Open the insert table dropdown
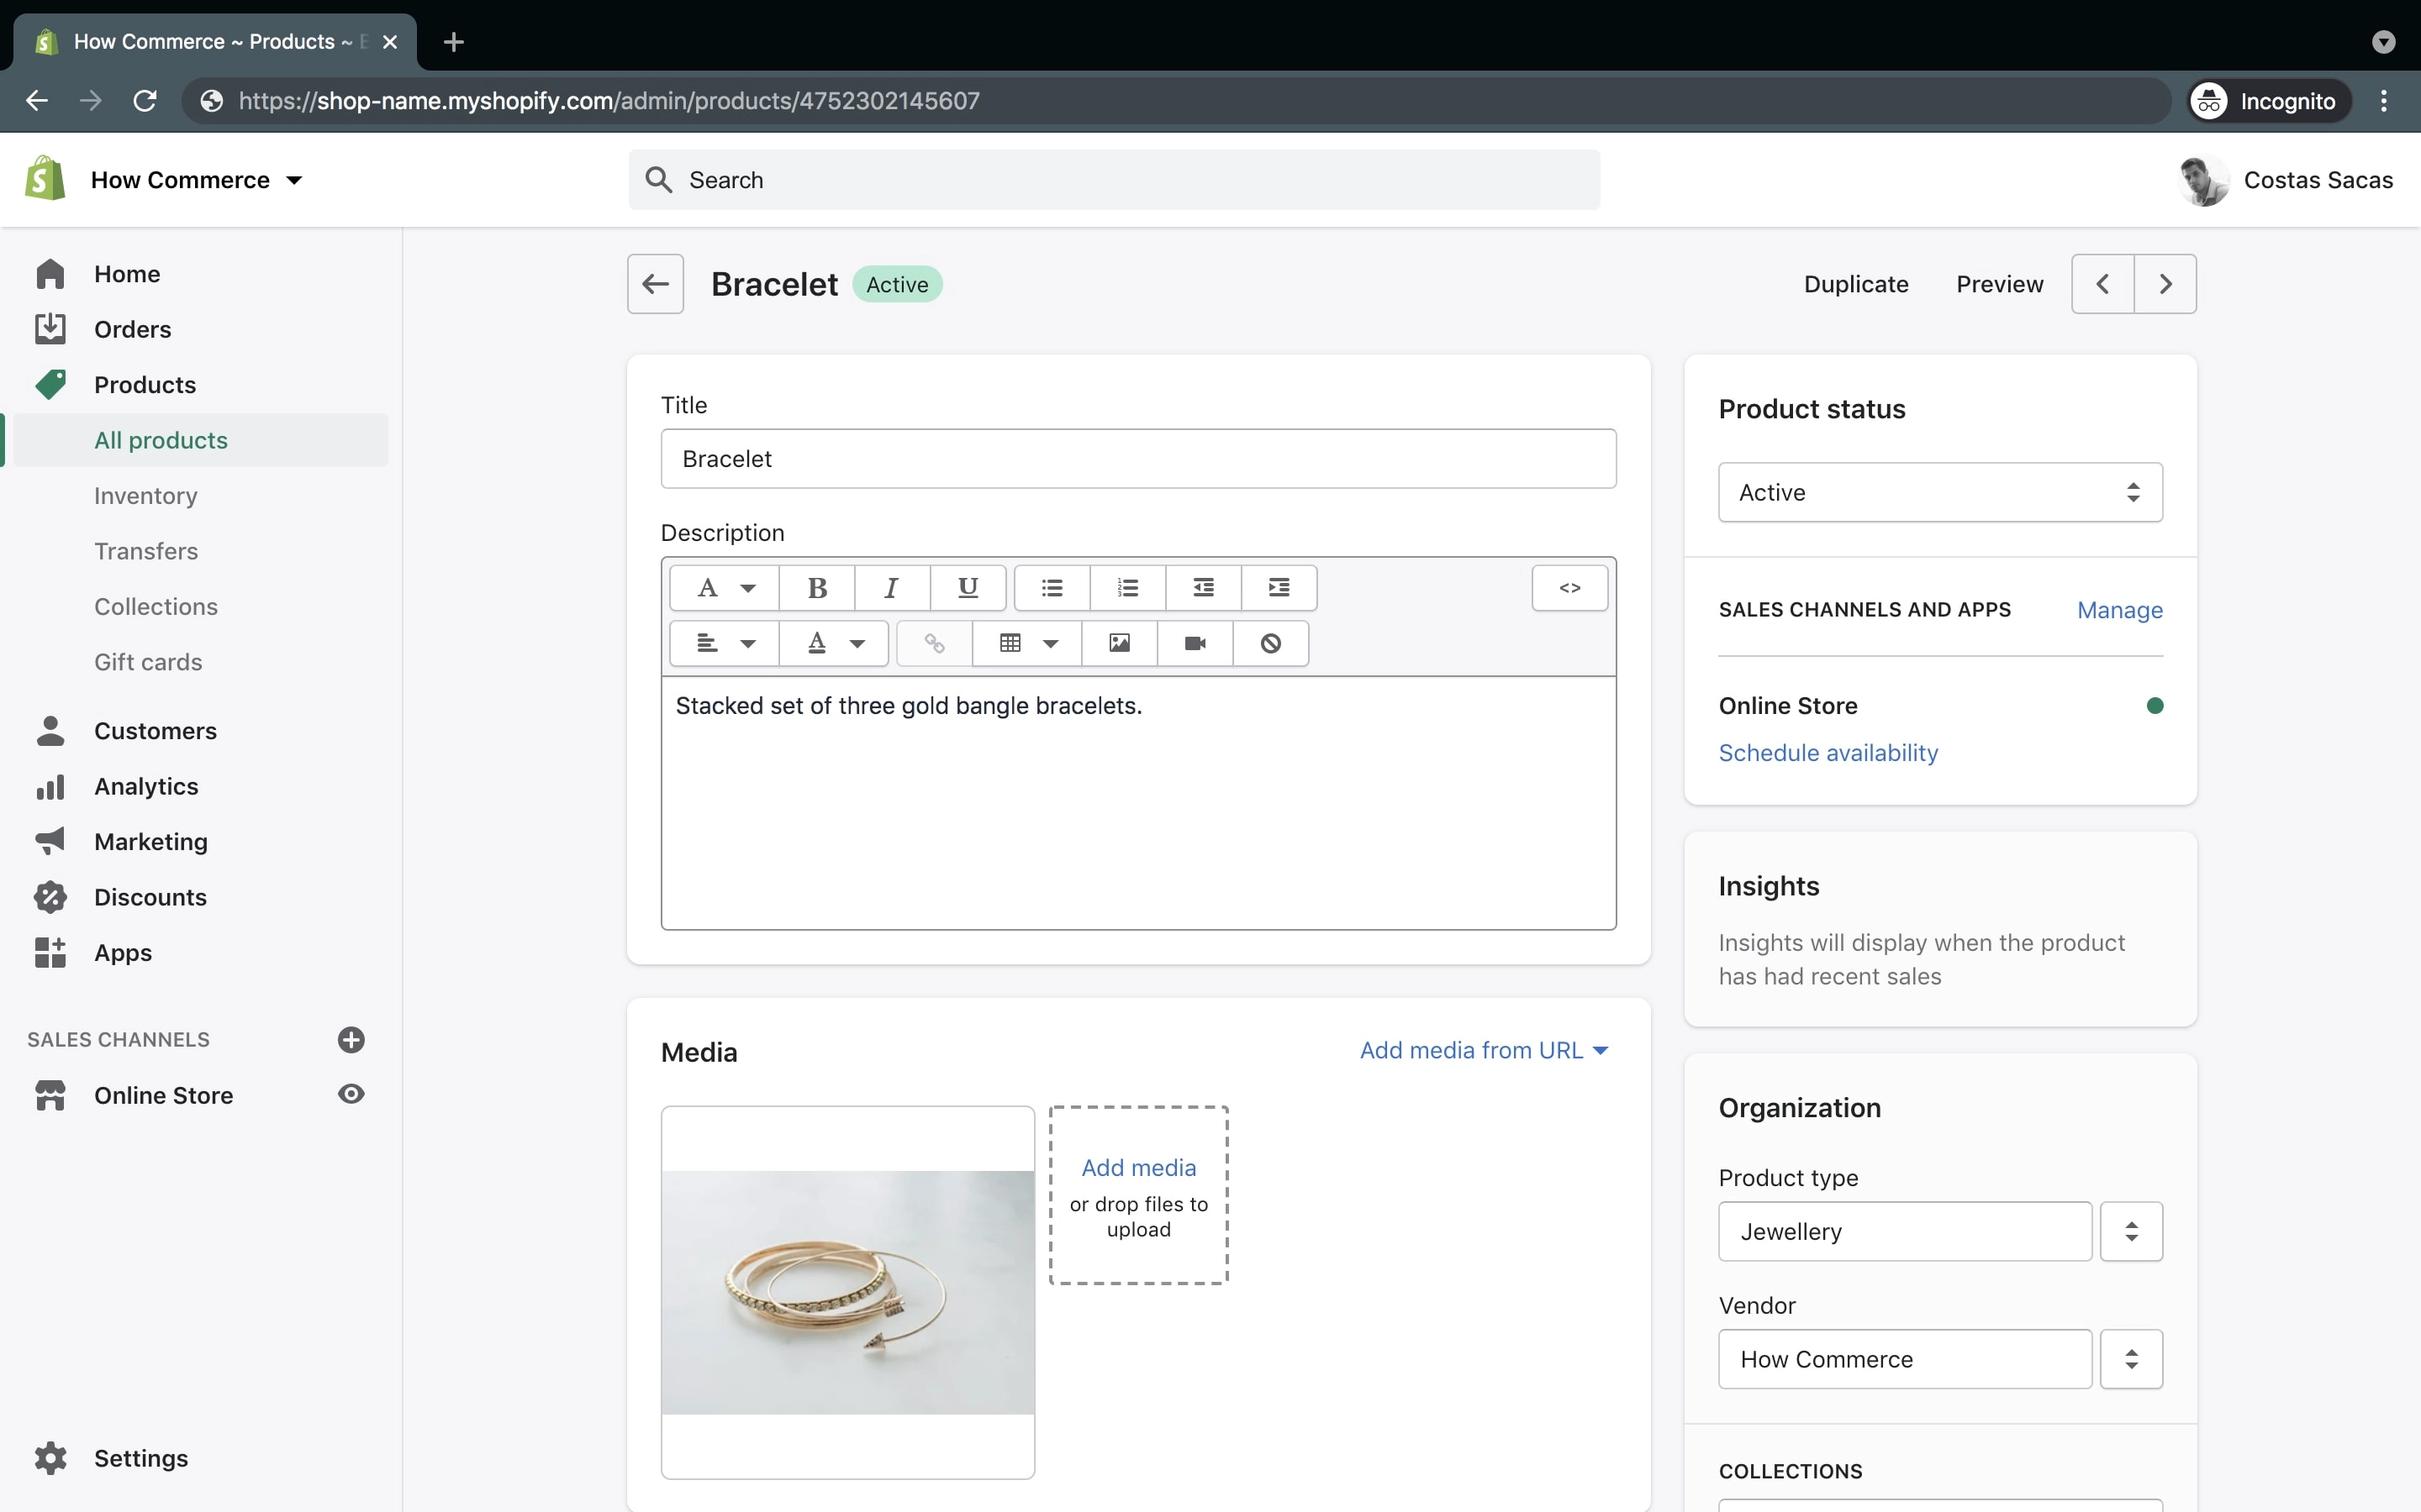 click(1027, 643)
